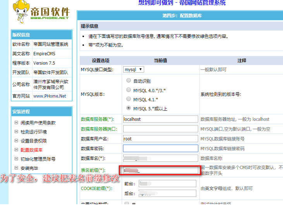Click the box icon beside 阅读用户使用条款
Image resolution: width=283 pixels, height=205 pixels.
[16, 123]
